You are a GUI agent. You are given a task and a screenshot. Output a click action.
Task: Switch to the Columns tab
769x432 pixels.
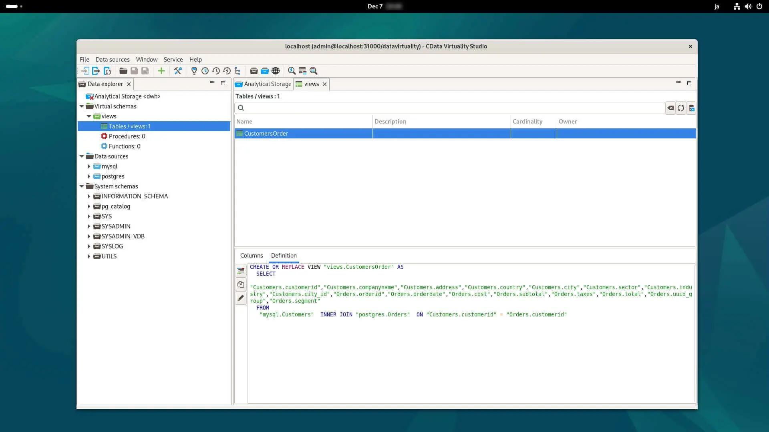click(x=251, y=255)
